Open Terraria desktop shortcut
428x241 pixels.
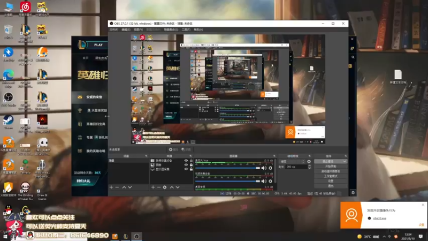pos(25,167)
